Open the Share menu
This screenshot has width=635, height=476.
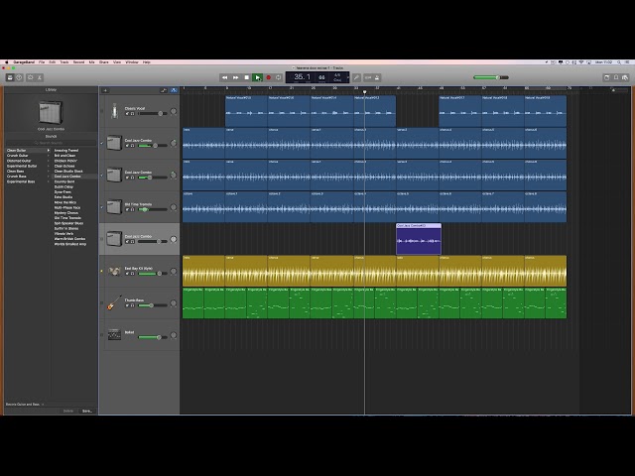pos(104,62)
